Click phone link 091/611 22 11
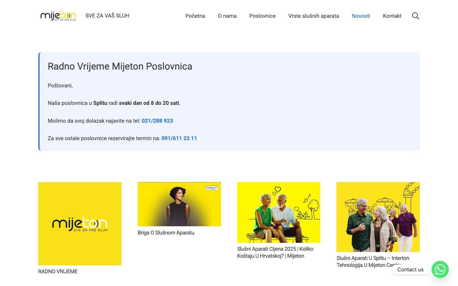The image size is (458, 286). pyautogui.click(x=179, y=138)
